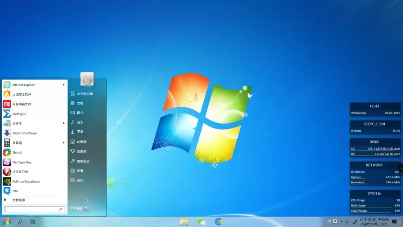Toggle 拼 input method indicator
Screen dimensions: 403x227
click(335, 221)
